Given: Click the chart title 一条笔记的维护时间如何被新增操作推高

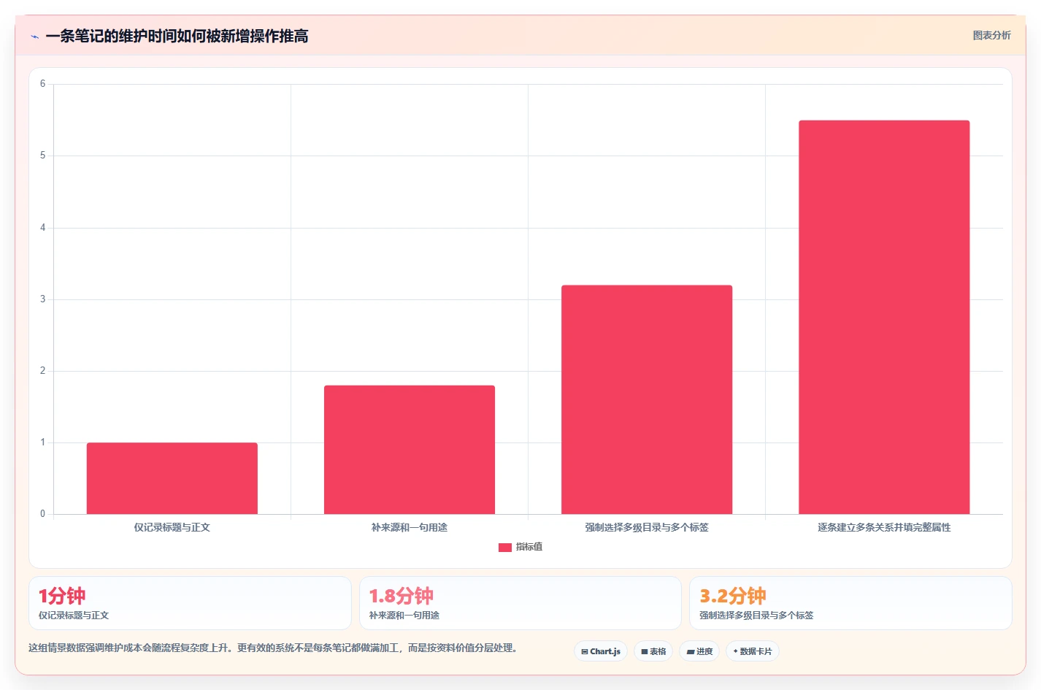Looking at the screenshot, I should click(177, 36).
